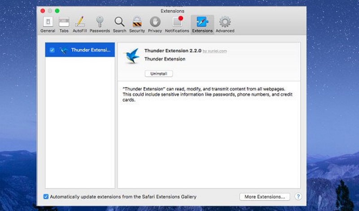The height and width of the screenshot is (211, 359).
Task: Open the Passwords preferences pane
Action: tap(100, 25)
